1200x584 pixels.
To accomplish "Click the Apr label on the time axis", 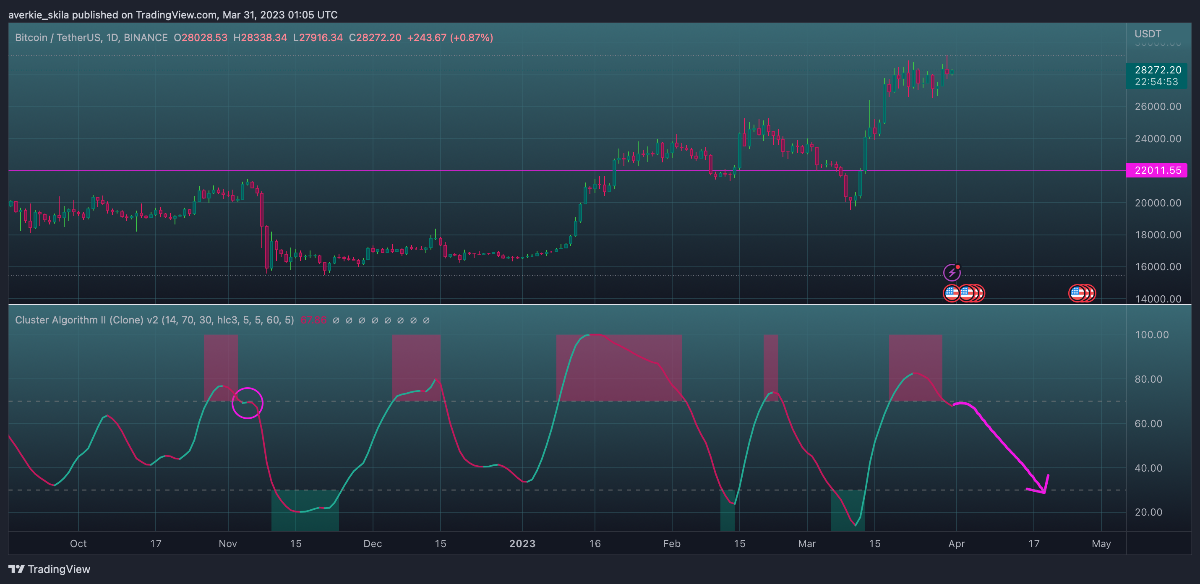I will (x=956, y=543).
